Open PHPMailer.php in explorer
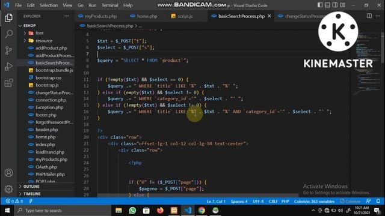 pyautogui.click(x=50, y=174)
